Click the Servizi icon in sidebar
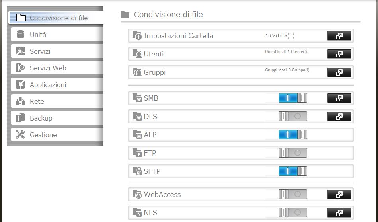 (x=20, y=51)
